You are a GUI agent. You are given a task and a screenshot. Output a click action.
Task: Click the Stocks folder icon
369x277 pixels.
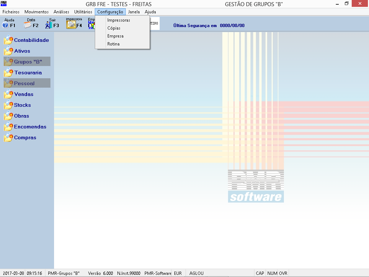point(9,105)
